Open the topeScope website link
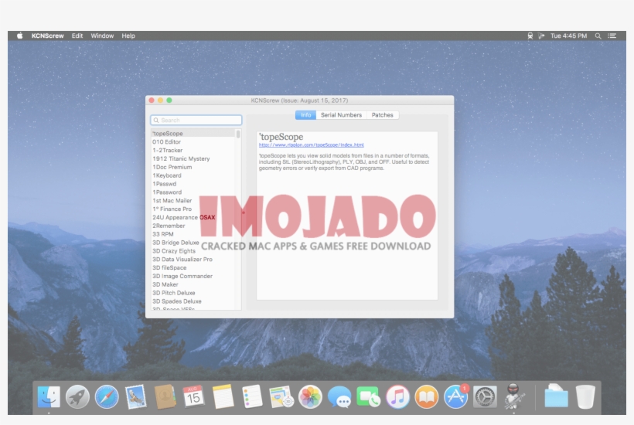The width and height of the screenshot is (634, 425). tap(312, 144)
